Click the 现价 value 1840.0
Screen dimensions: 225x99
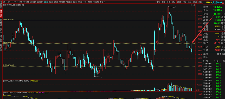[x=217, y=14]
